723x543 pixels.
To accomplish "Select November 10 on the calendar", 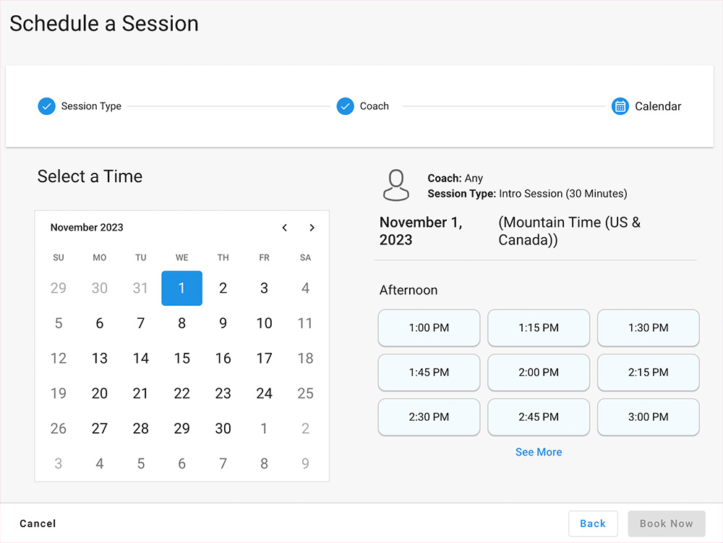I will [264, 323].
